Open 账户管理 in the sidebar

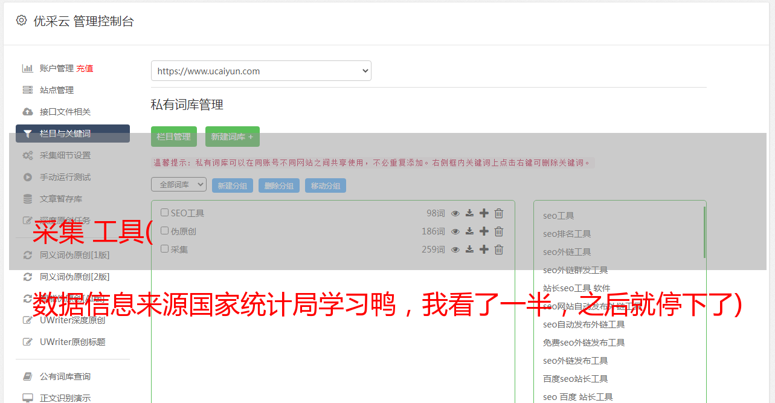(x=57, y=68)
